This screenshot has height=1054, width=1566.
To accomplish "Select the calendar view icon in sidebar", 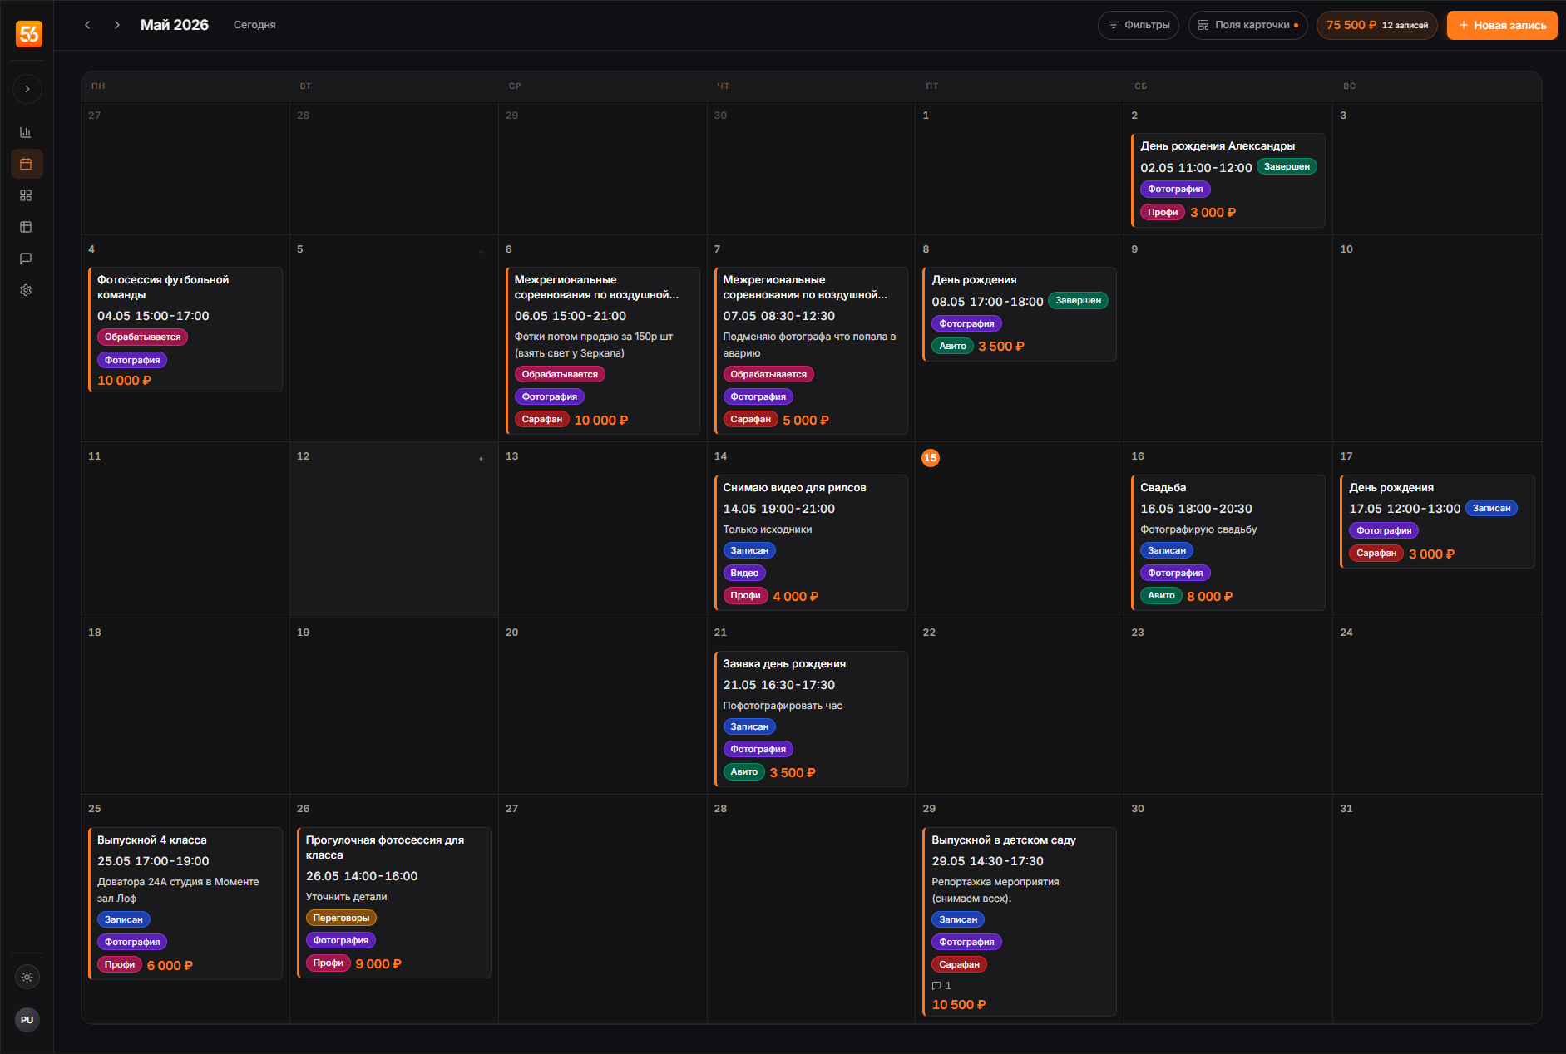I will tap(26, 164).
